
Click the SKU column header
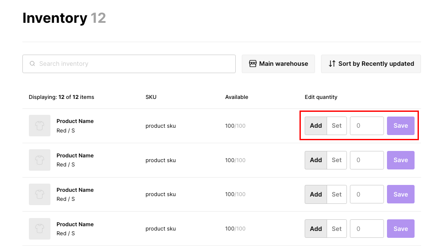151,97
